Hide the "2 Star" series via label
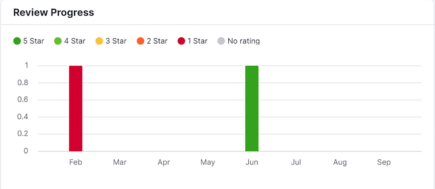 (157, 41)
